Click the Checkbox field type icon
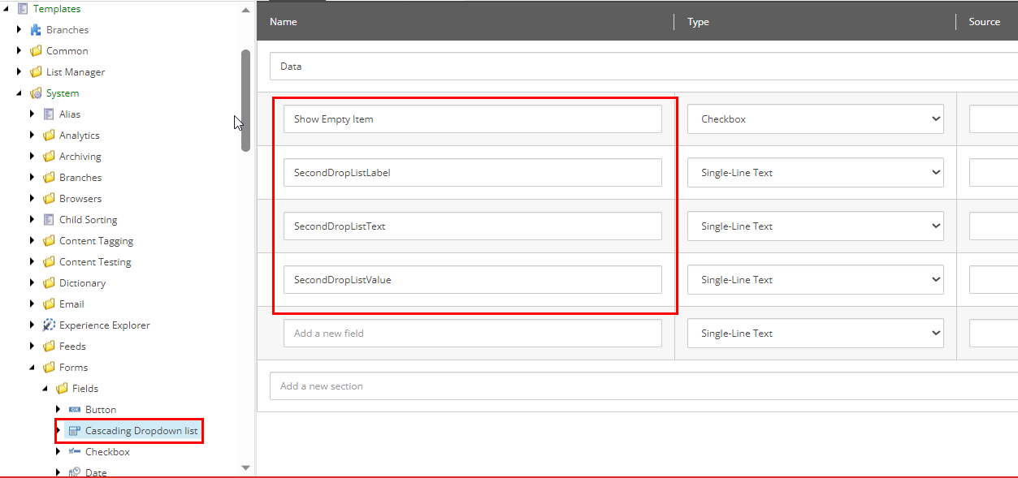The width and height of the screenshot is (1018, 478). coord(75,452)
